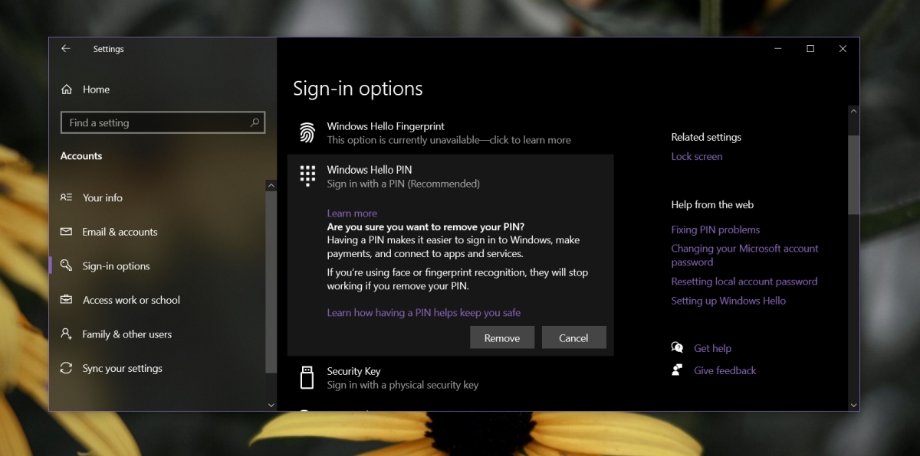Click the sidebar's upward scroll chevron
Image resolution: width=920 pixels, height=456 pixels.
271,184
